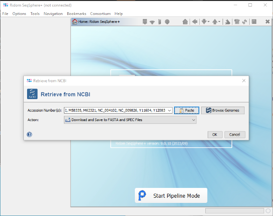Close the Home tab with X icon

[x=267, y=22]
